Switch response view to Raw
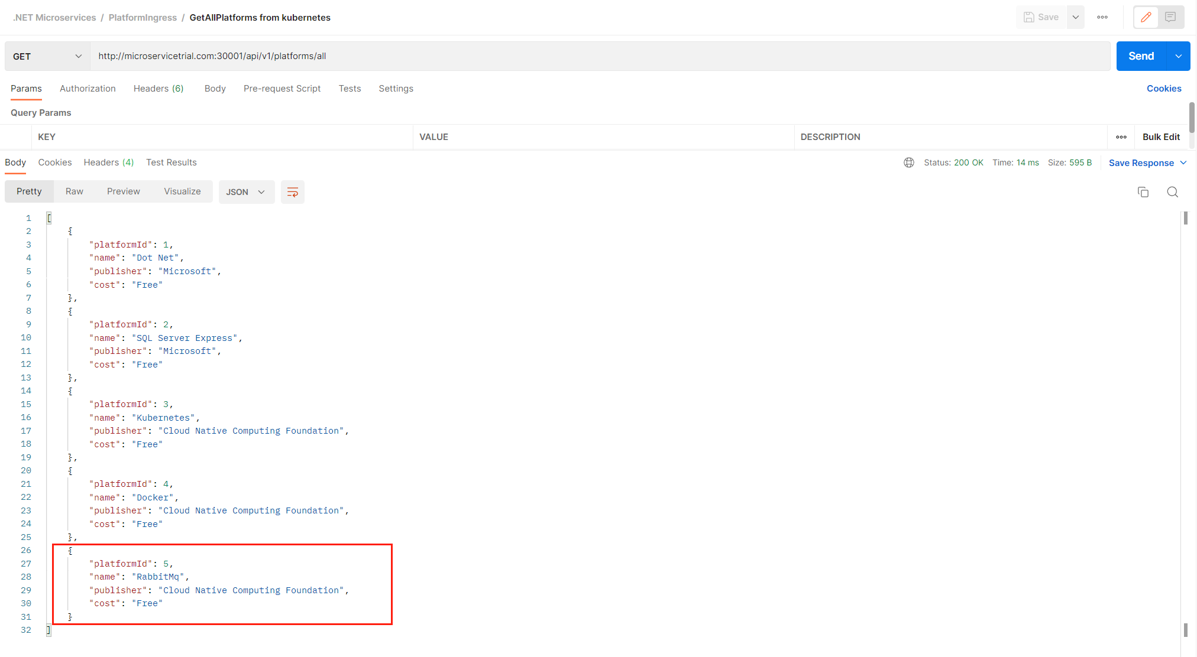1197x657 pixels. coord(74,191)
